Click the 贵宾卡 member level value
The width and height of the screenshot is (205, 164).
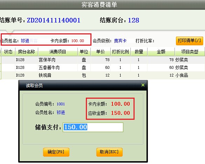click(x=120, y=41)
